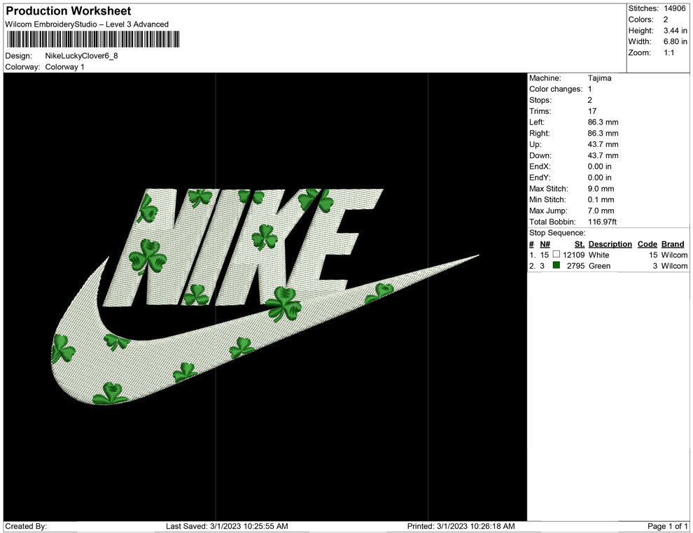This screenshot has width=693, height=533.
Task: Click the 'Last Saved: 3/1/2023 10:25:55 AM' text
Action: click(227, 526)
